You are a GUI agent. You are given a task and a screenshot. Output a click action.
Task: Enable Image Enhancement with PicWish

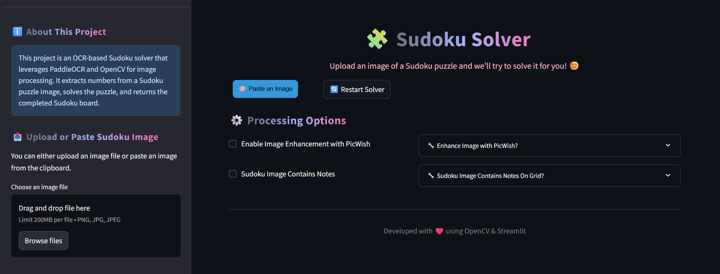coord(232,144)
